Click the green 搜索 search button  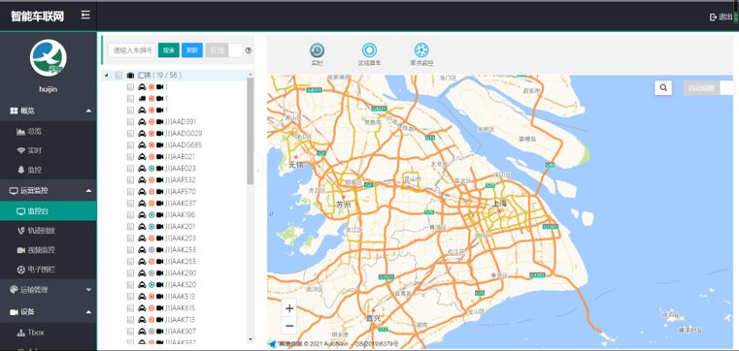point(169,50)
